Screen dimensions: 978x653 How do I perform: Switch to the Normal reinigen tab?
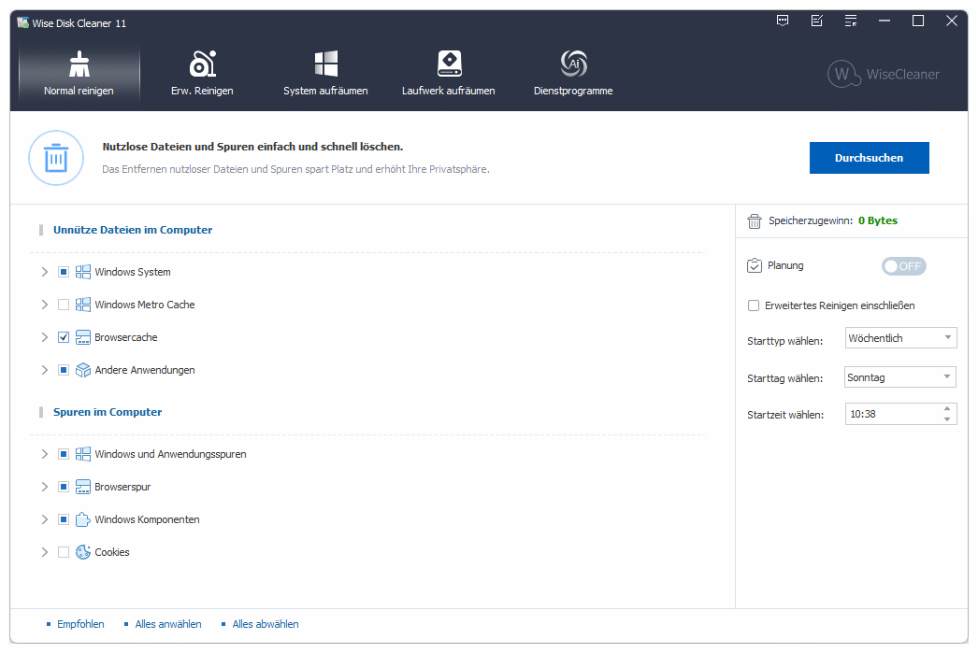pos(79,74)
